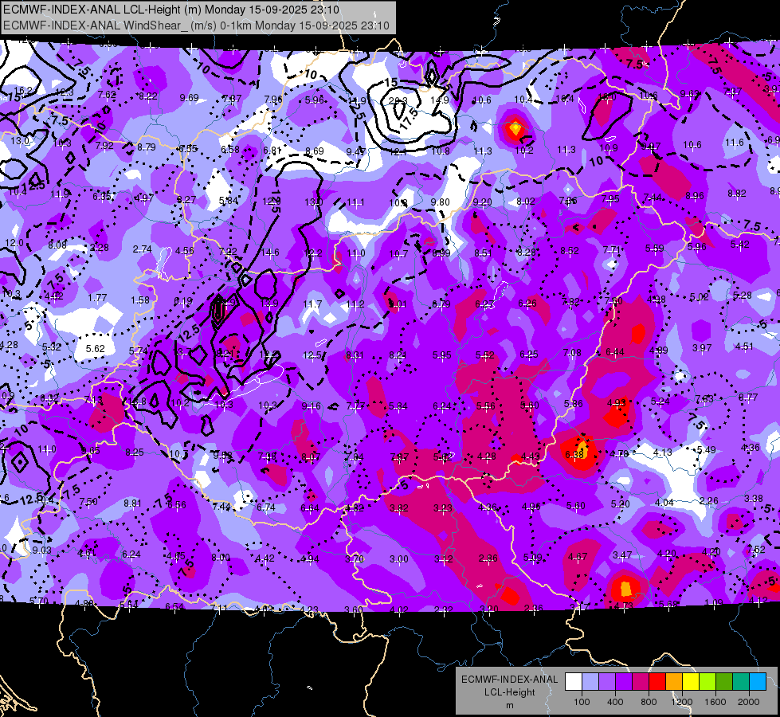The height and width of the screenshot is (717, 780).
Task: Click the medium purple legend swatch
Action: coord(607,682)
